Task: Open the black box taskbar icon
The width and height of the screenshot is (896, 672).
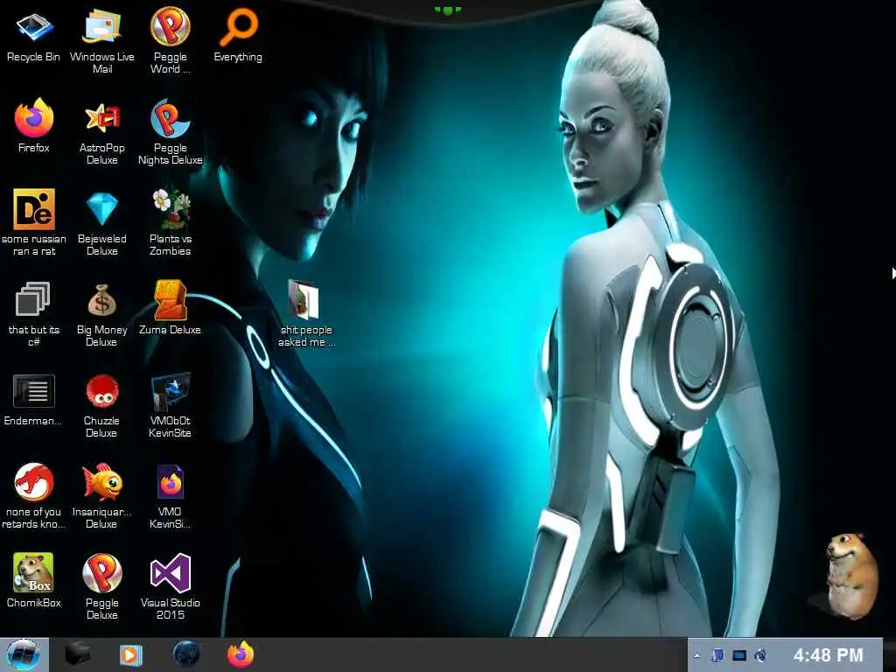Action: pos(77,654)
